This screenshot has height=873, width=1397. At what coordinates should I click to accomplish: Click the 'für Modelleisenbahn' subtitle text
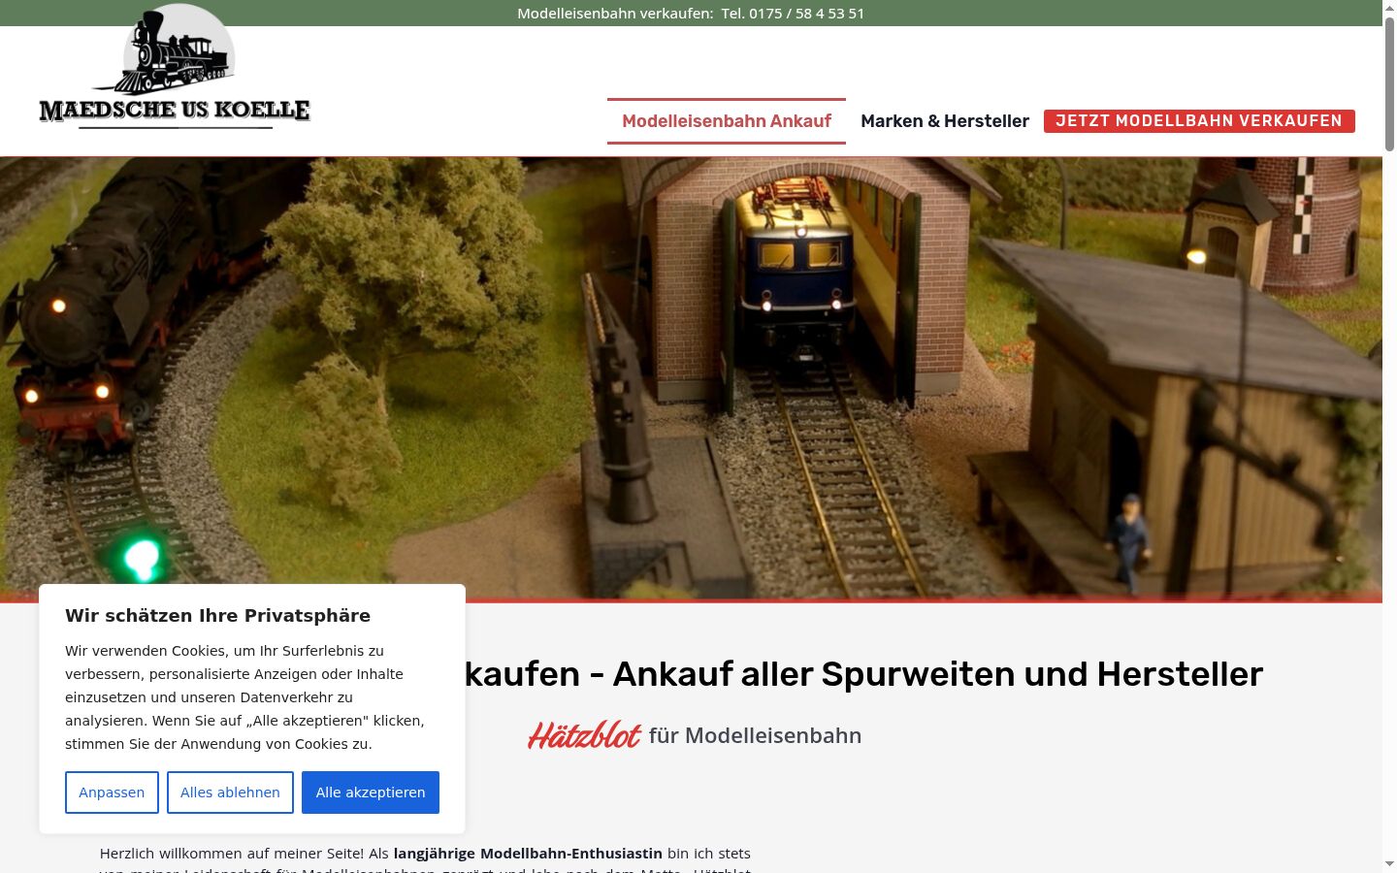click(x=755, y=736)
